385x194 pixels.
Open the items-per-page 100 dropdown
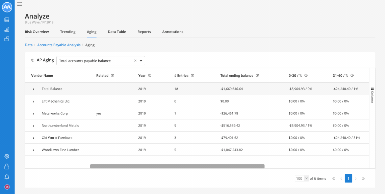[302, 178]
